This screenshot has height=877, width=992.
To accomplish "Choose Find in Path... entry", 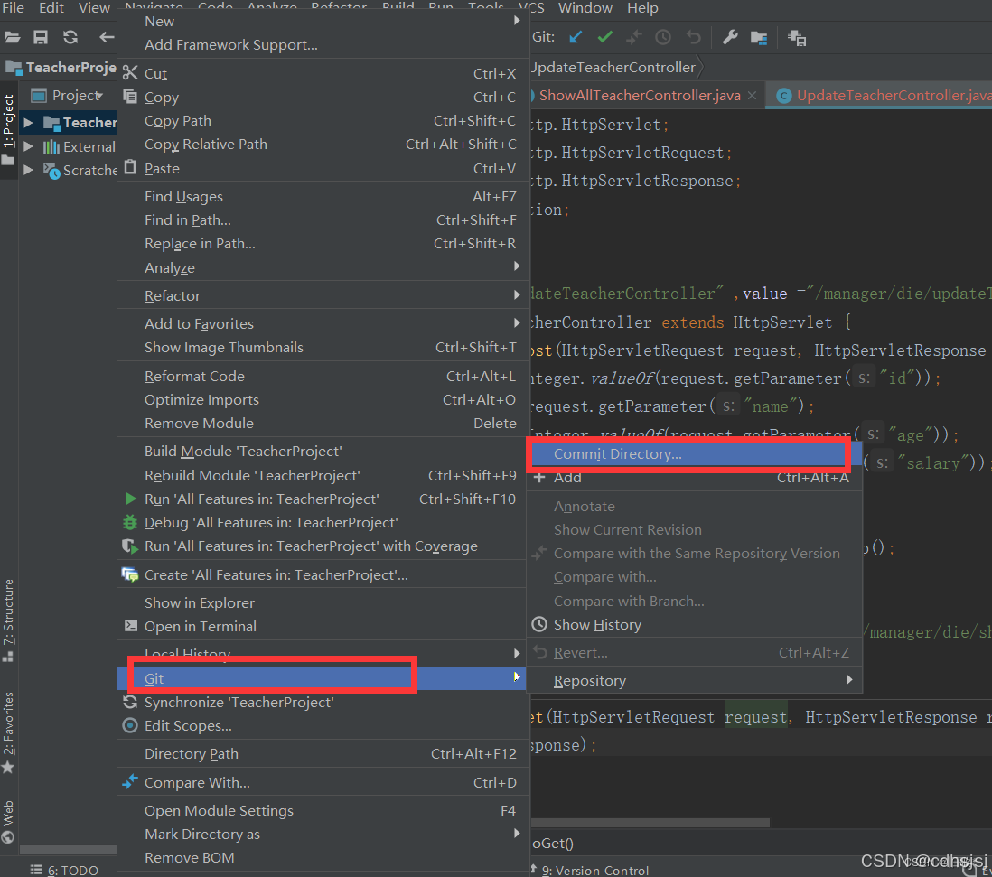I will (323, 220).
